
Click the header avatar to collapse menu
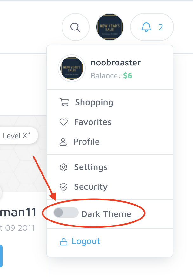110,27
